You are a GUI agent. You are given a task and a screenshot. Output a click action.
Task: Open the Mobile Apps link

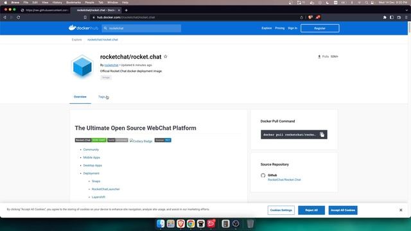pos(91,157)
